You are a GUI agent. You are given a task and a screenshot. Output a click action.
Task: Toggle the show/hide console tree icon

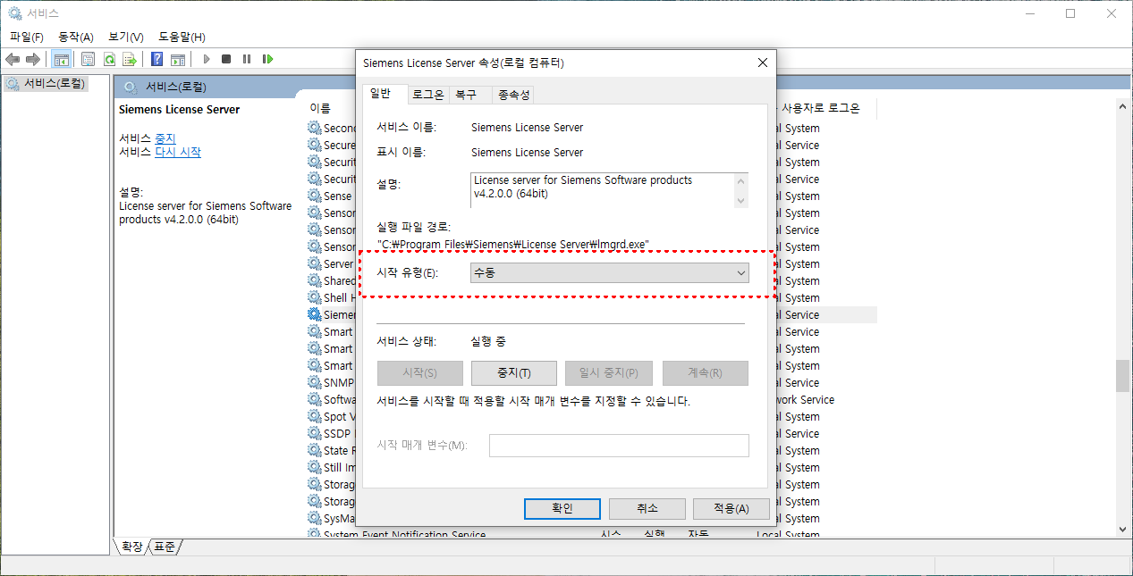point(62,59)
